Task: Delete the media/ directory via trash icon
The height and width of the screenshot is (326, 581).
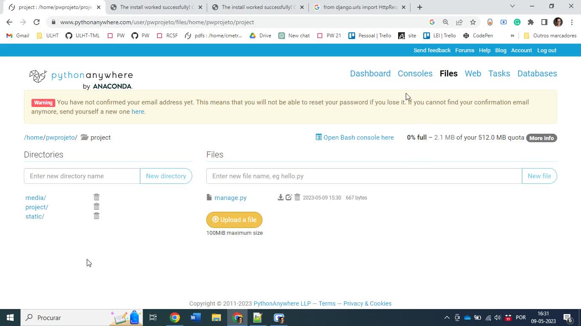Action: pos(97,197)
